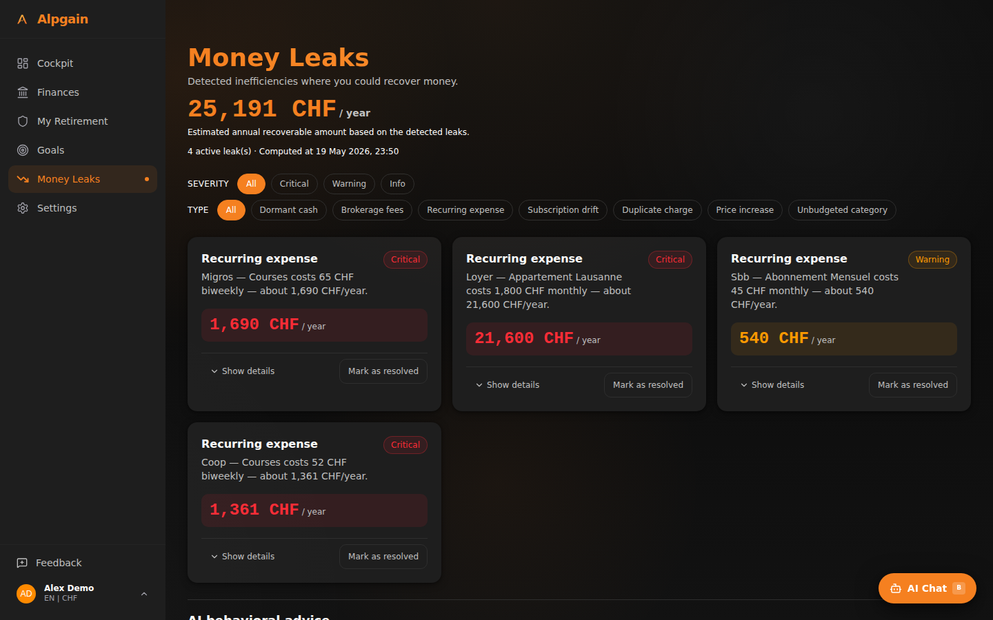993x620 pixels.
Task: Click the Finances bank icon
Action: (x=23, y=92)
